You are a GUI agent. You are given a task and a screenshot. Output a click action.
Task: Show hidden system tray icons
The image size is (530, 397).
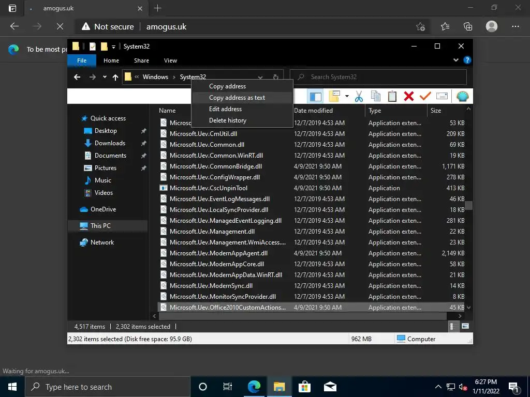point(438,387)
